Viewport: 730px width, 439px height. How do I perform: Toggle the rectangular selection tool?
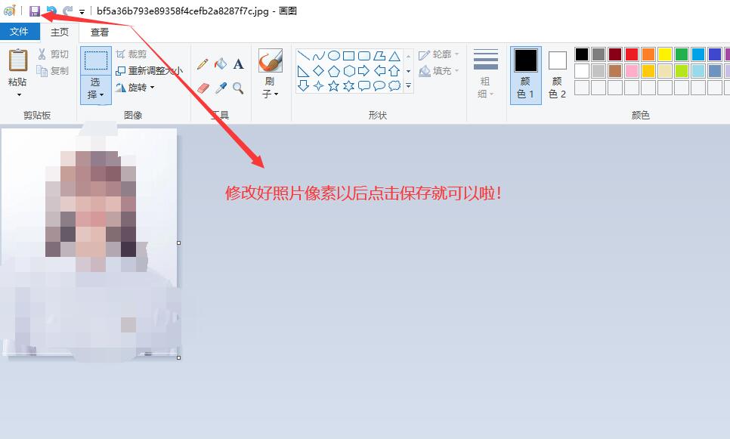[x=95, y=61]
